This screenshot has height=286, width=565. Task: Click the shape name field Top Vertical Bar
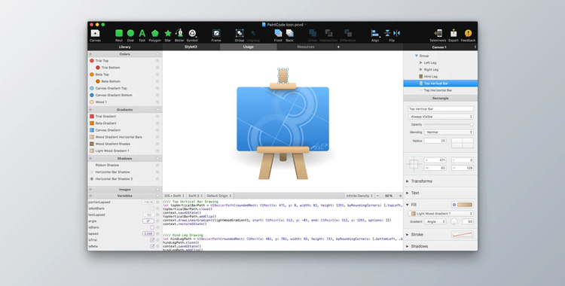(441, 109)
